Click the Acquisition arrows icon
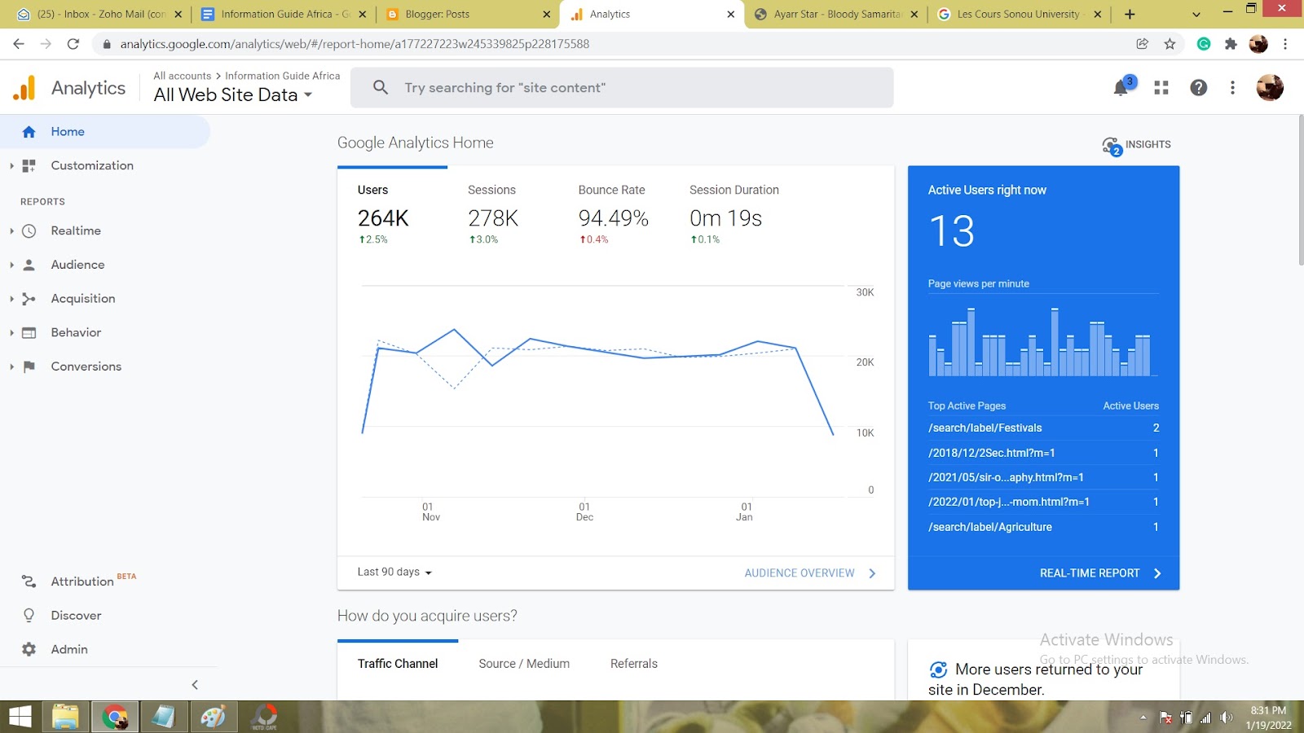Screen dimensions: 1304x733 coord(29,299)
